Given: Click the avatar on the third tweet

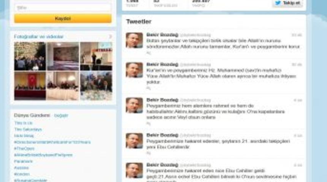Looking at the screenshot, I should [134, 105].
